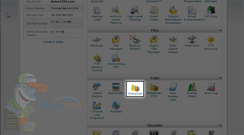Screen dimensions: 244x135
Task: Open Web Disk
Action: [x=192, y=41]
